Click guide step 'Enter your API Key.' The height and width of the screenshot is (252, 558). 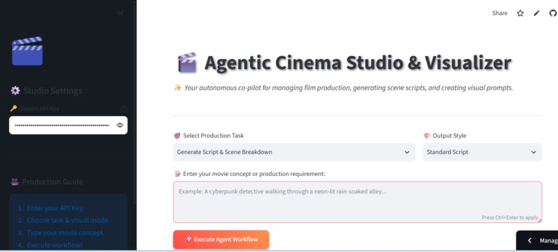click(x=55, y=208)
